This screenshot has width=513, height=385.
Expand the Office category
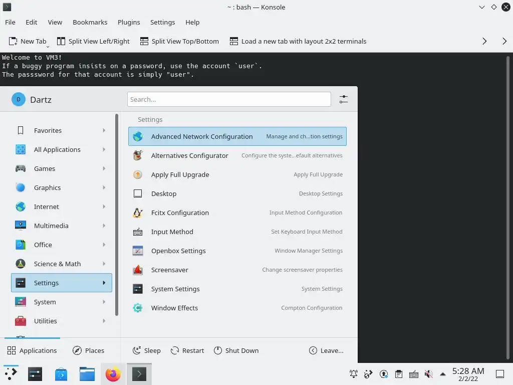pyautogui.click(x=62, y=245)
